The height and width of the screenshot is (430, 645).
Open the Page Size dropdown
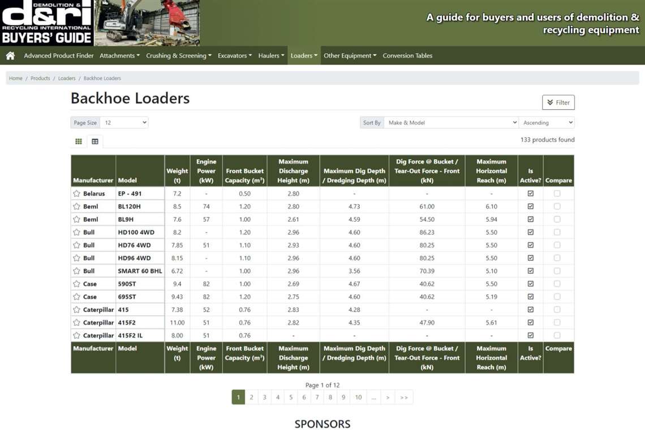(x=124, y=123)
